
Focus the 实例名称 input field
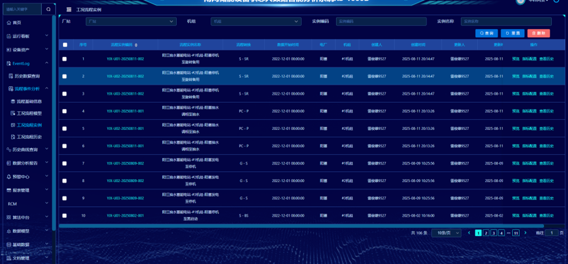pyautogui.click(x=506, y=22)
